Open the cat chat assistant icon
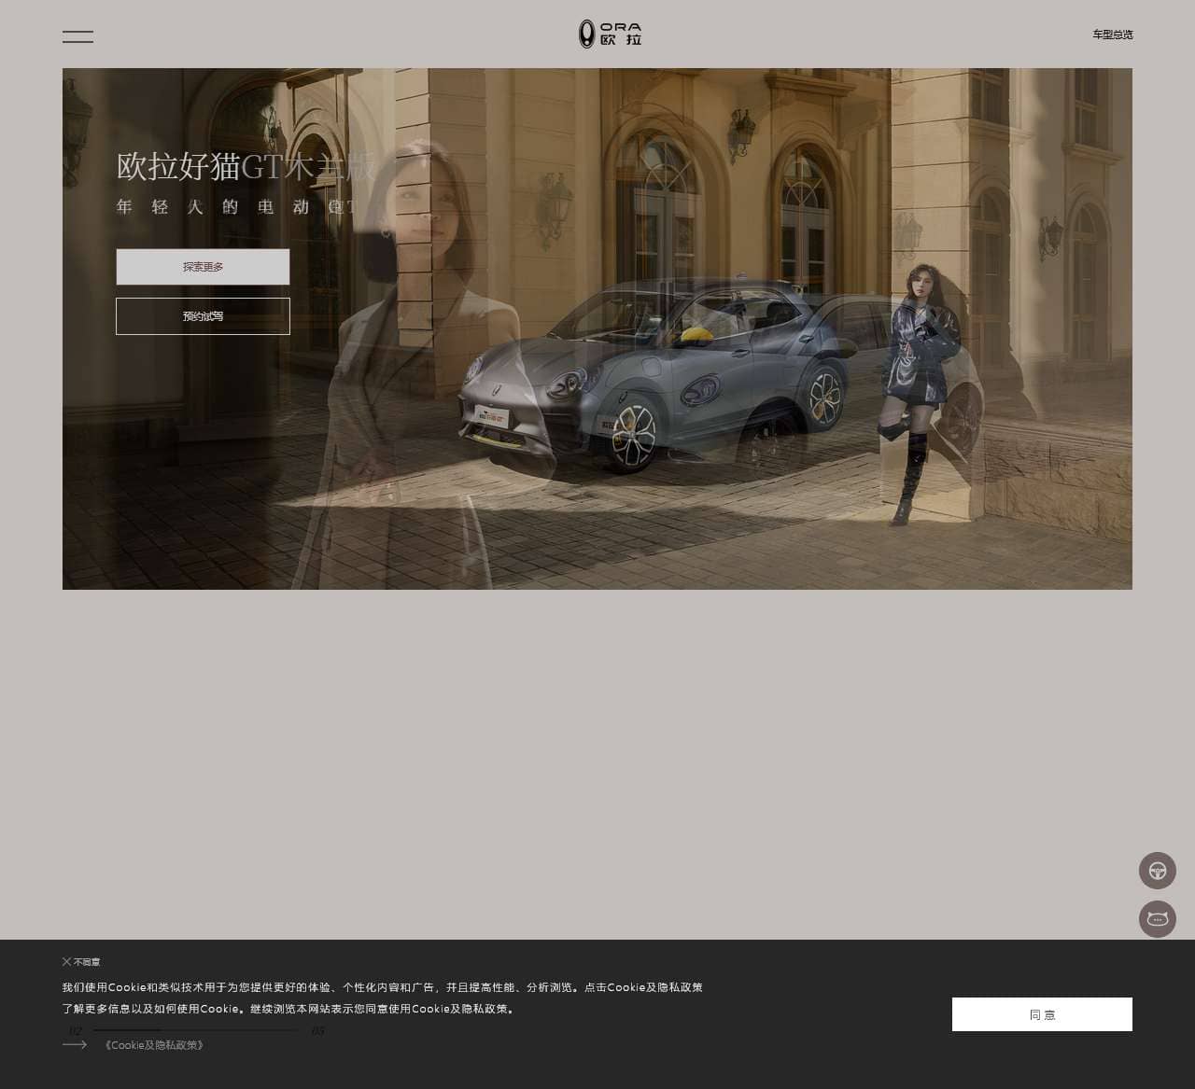Image resolution: width=1195 pixels, height=1089 pixels. 1158,919
